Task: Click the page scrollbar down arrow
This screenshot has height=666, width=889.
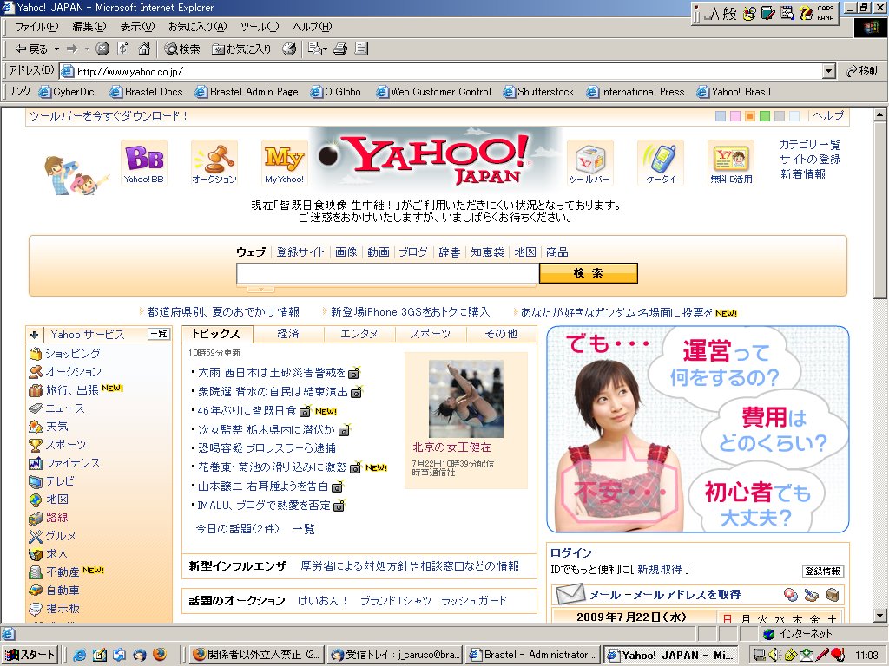Action: (x=880, y=615)
